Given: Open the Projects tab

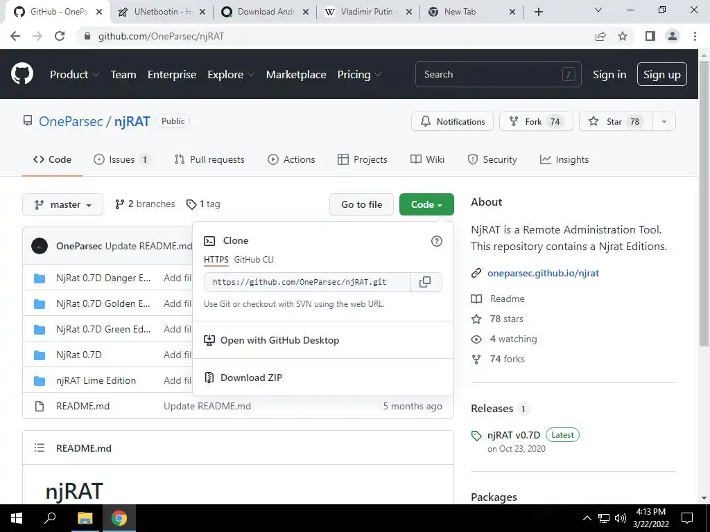Looking at the screenshot, I should click(x=362, y=159).
